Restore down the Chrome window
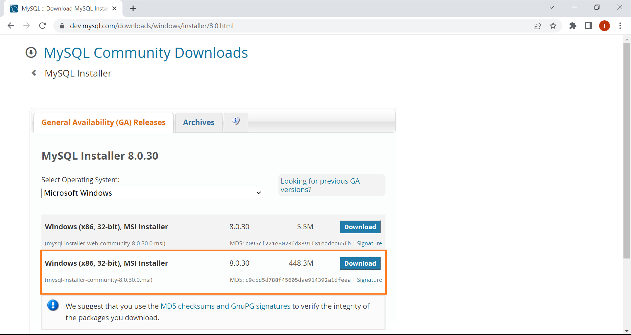 pos(597,7)
